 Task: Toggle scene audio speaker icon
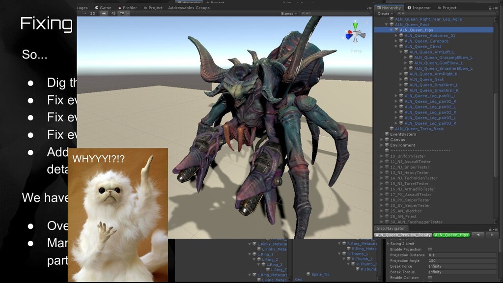click(x=113, y=14)
